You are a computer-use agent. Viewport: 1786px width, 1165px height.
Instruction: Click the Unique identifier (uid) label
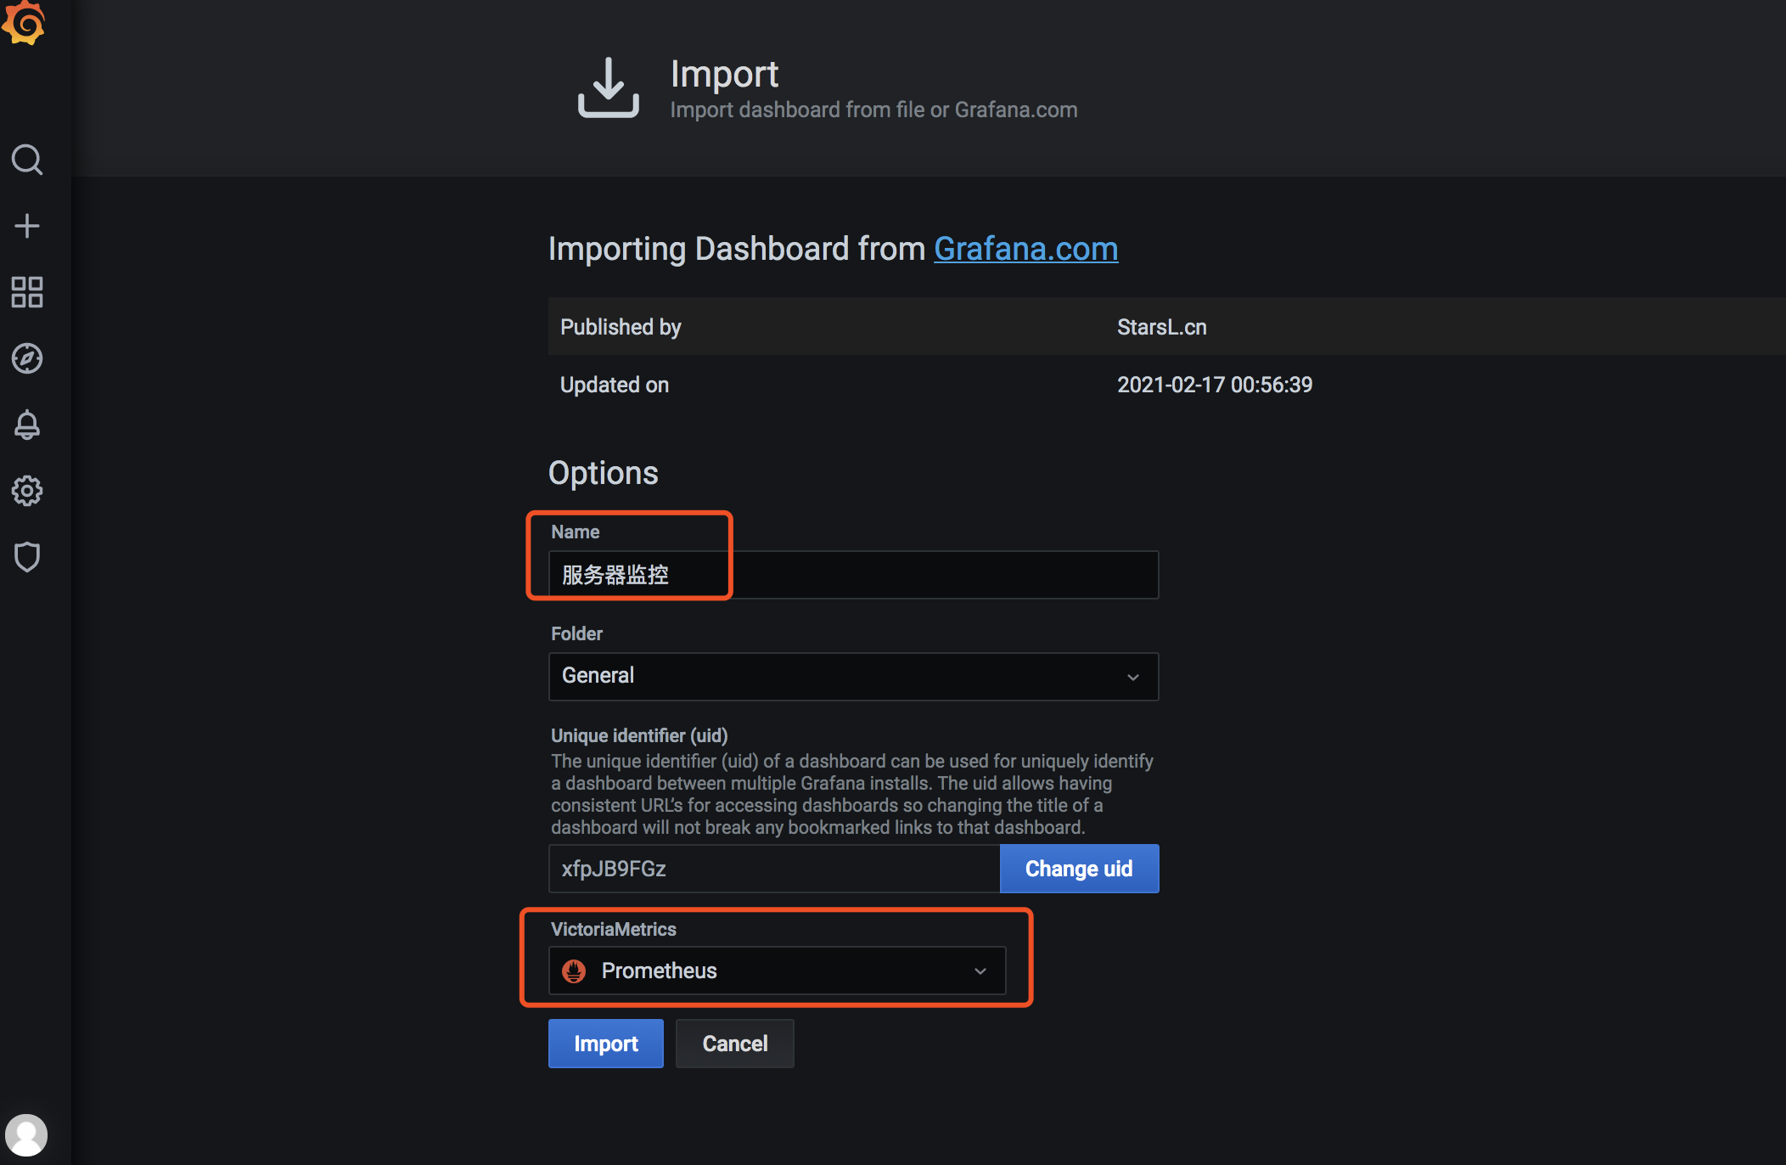[639, 735]
